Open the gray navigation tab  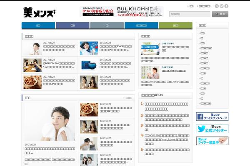pos(107,25)
